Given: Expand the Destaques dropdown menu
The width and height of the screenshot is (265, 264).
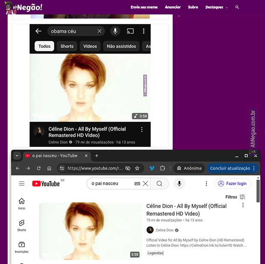Looking at the screenshot, I should pyautogui.click(x=216, y=7).
